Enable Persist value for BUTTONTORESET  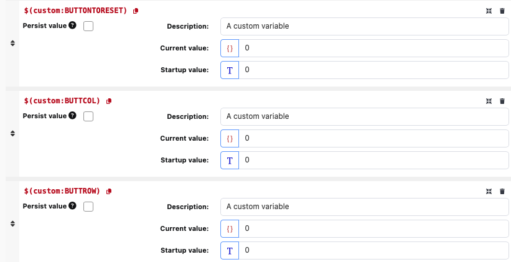[88, 26]
